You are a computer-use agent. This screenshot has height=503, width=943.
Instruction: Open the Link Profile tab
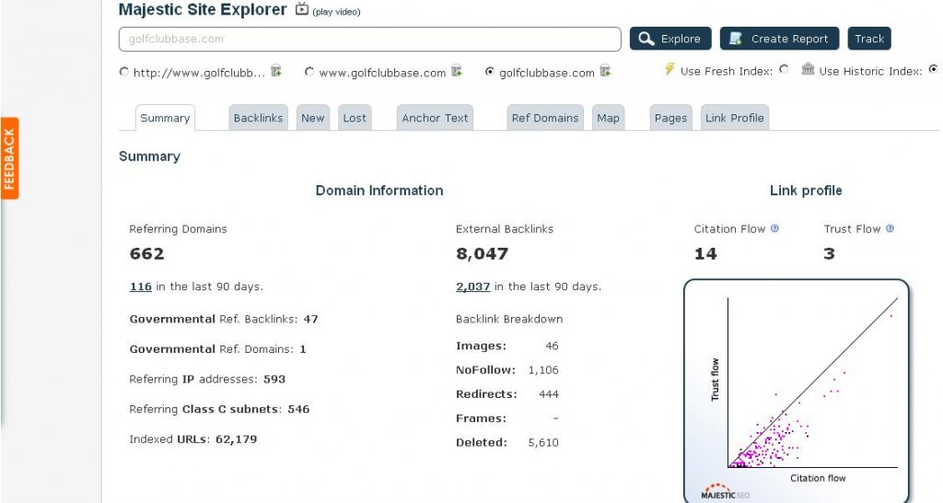734,118
